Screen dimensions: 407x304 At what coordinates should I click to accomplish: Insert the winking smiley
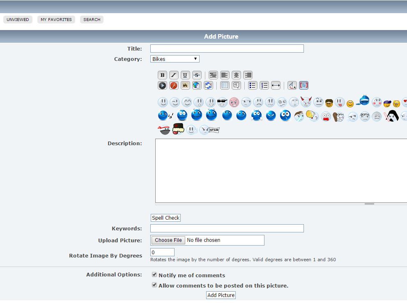tap(175, 102)
